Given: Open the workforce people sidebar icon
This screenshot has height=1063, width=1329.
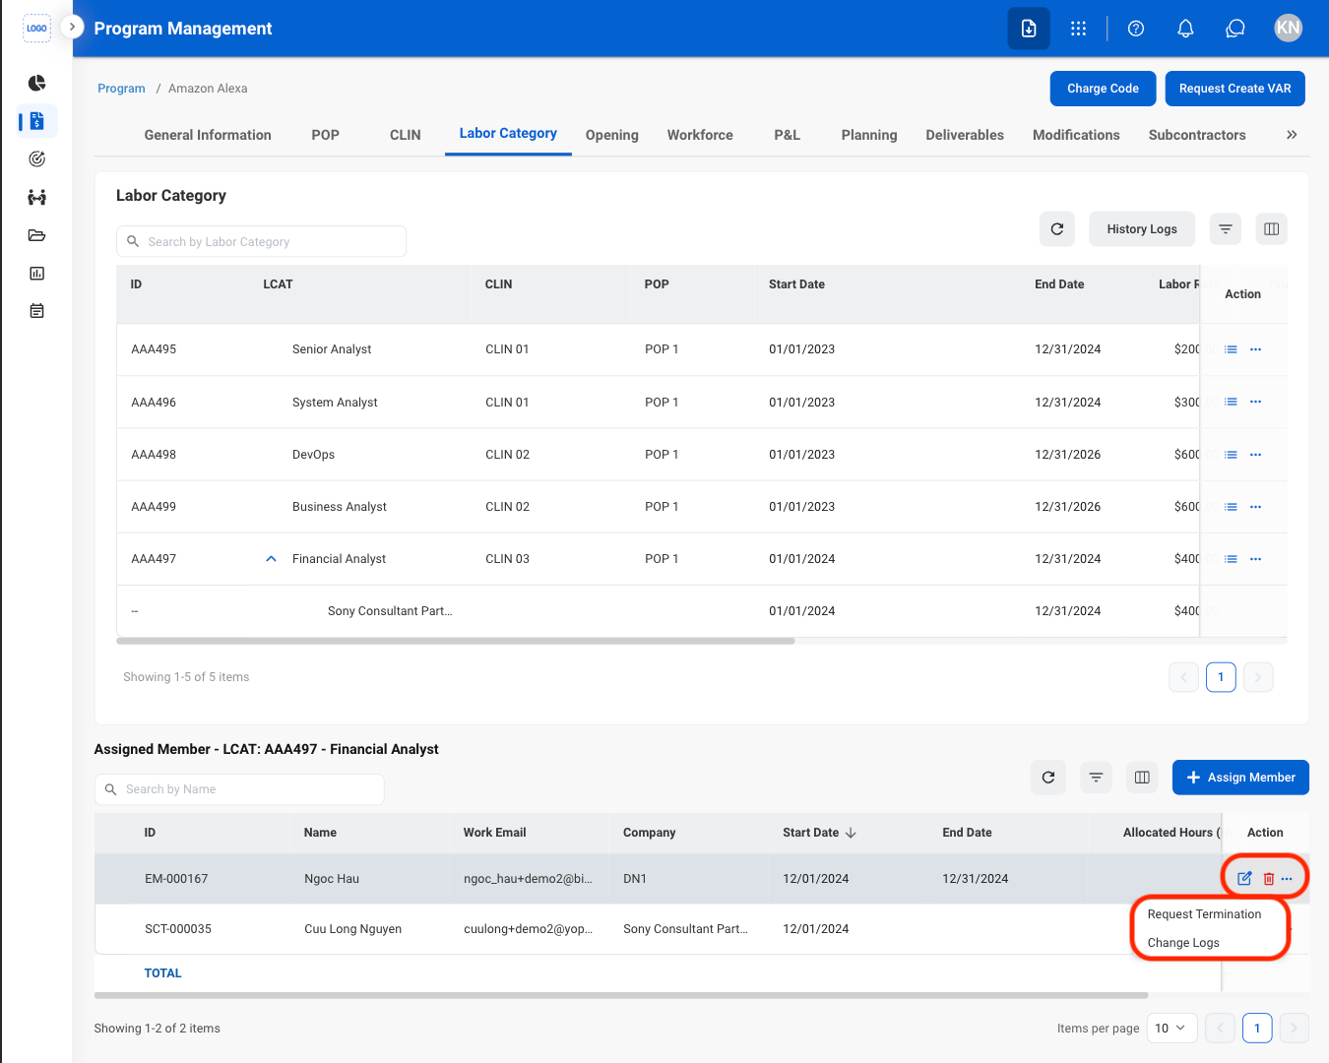Looking at the screenshot, I should click(36, 197).
